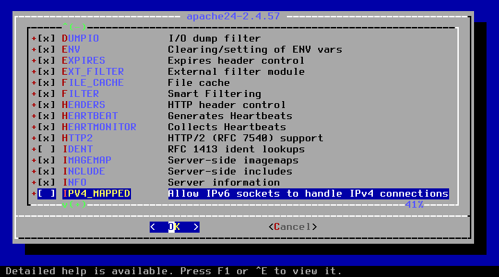Uncheck the HEADERS checkbox
This screenshot has width=499, height=277.
tap(46, 105)
